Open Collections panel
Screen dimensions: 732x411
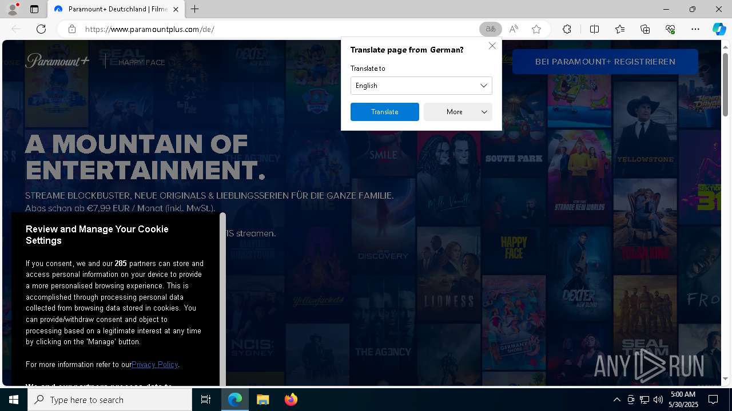[645, 29]
